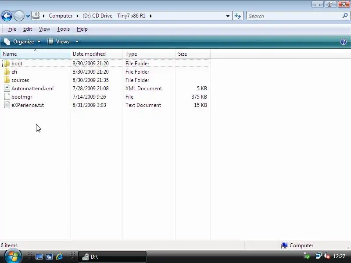The width and height of the screenshot is (351, 263).
Task: Click XML Document type cell
Action: point(143,89)
